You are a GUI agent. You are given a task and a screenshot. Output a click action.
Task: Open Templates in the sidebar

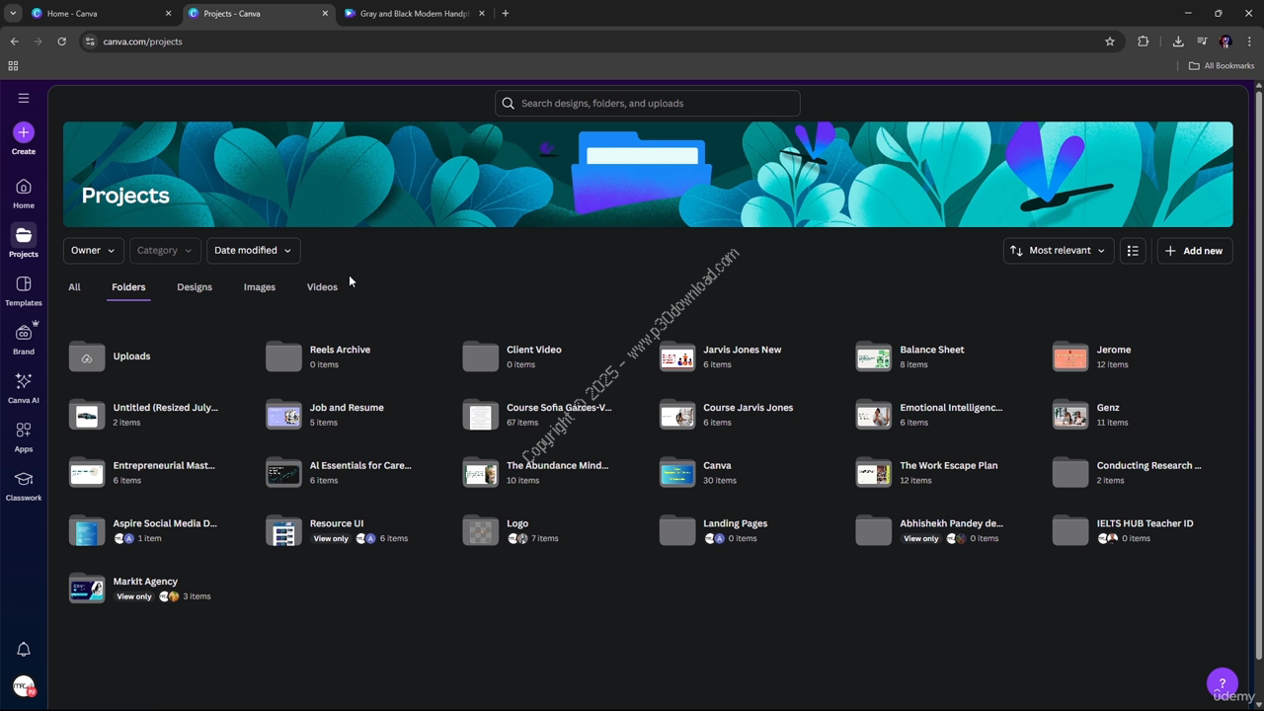(x=24, y=290)
